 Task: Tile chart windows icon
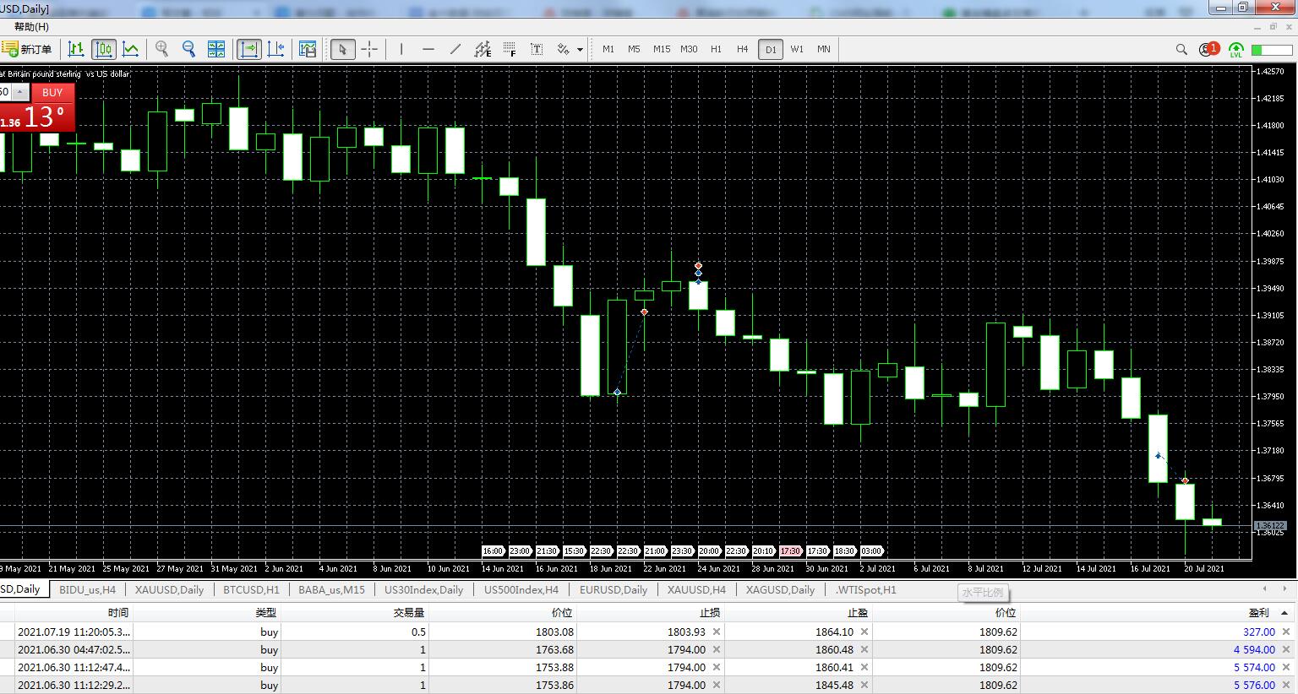216,49
